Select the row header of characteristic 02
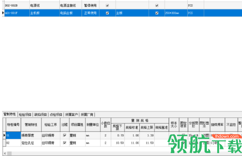This screenshot has width=242, height=156. (x=4, y=143)
